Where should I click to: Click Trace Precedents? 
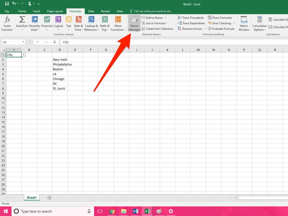tap(191, 18)
